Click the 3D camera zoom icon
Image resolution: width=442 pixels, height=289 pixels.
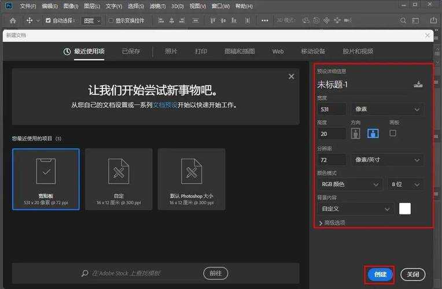(x=348, y=20)
